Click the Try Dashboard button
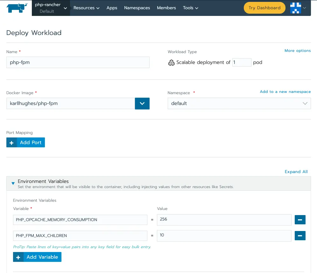 [x=264, y=8]
